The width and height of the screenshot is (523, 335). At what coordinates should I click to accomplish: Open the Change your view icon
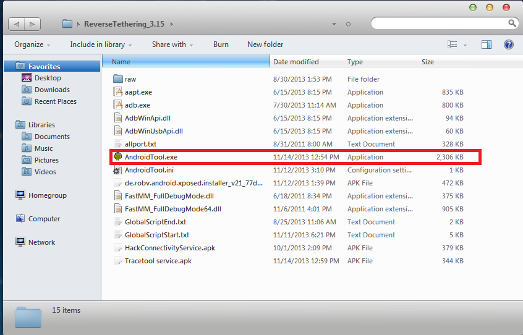453,45
